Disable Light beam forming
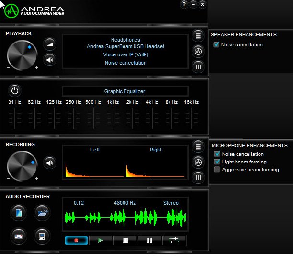The image size is (293, 259). [217, 162]
